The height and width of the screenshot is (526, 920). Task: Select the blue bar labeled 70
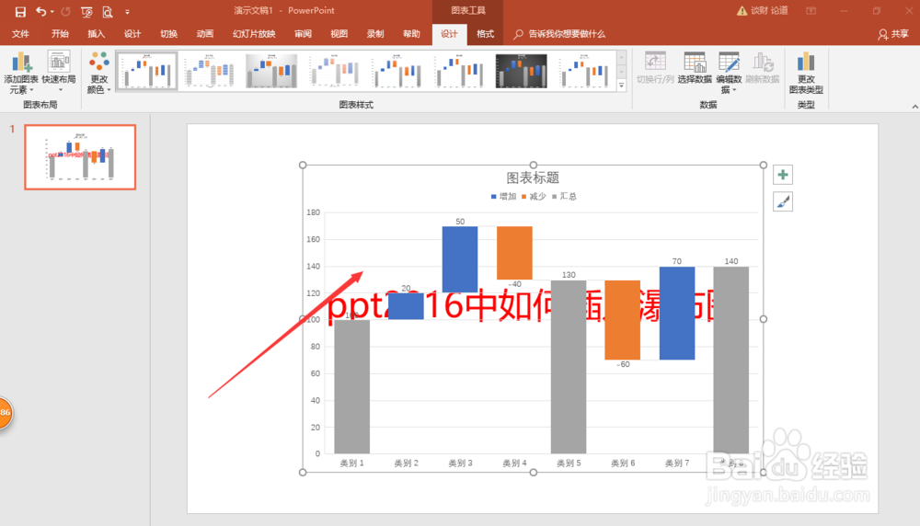coord(677,314)
